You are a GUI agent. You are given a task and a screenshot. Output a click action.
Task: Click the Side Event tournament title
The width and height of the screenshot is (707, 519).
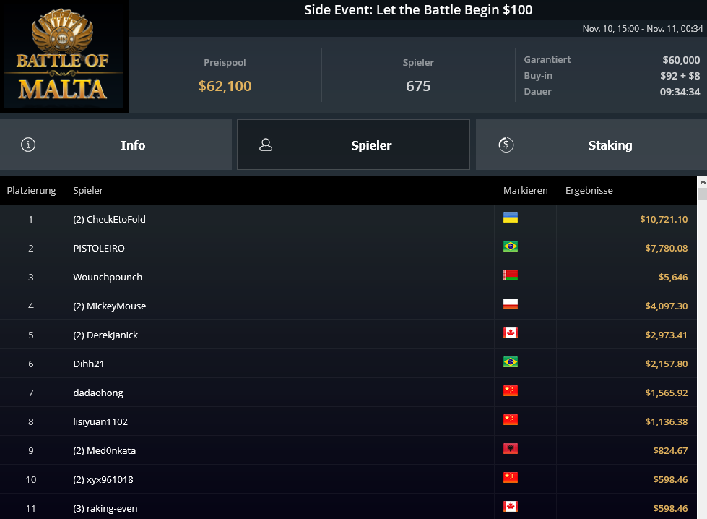418,10
